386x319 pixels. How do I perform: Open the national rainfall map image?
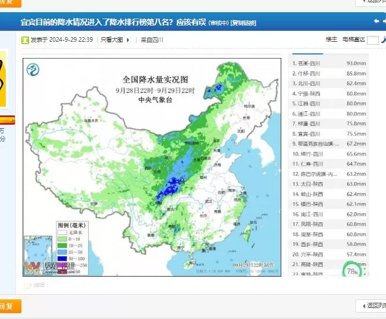point(154,165)
